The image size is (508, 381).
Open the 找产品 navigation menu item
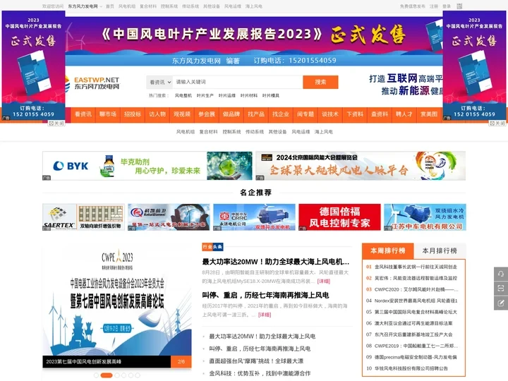click(x=256, y=114)
